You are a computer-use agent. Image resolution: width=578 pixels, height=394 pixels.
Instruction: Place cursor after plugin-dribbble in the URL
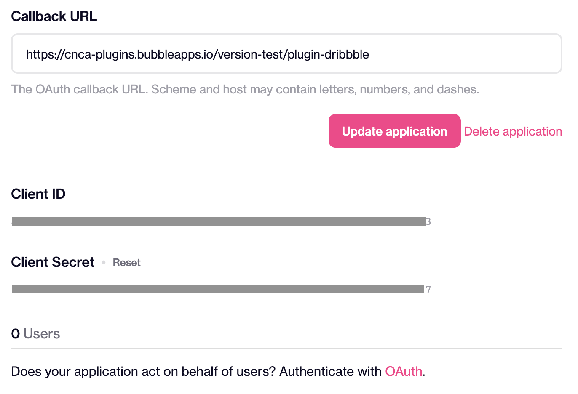[x=370, y=54]
